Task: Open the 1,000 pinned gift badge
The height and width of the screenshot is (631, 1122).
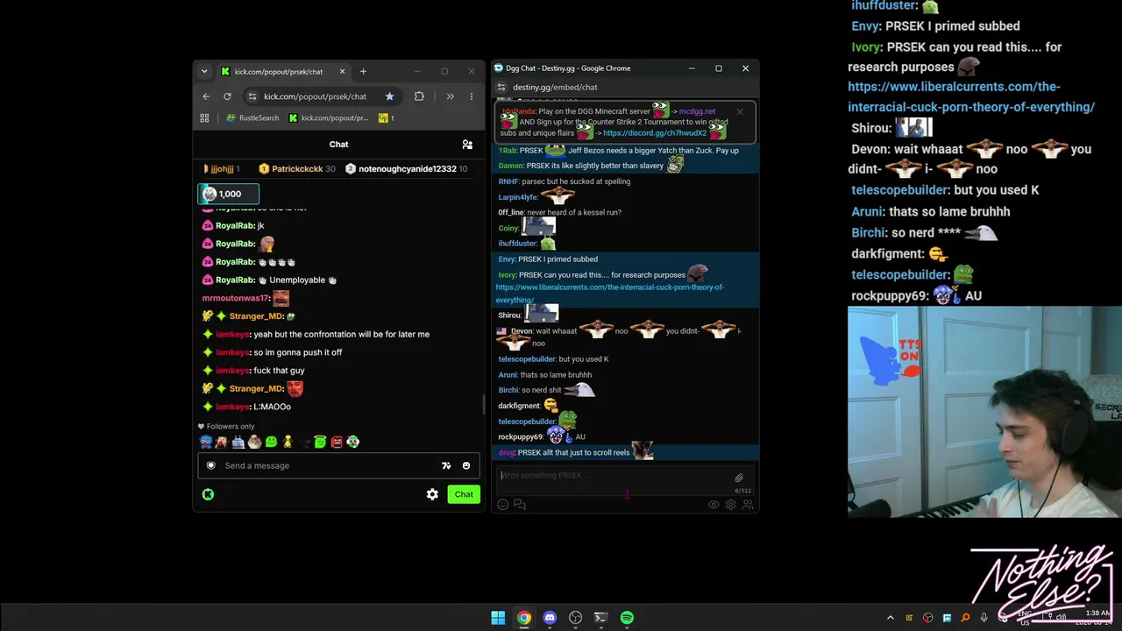Action: point(228,194)
